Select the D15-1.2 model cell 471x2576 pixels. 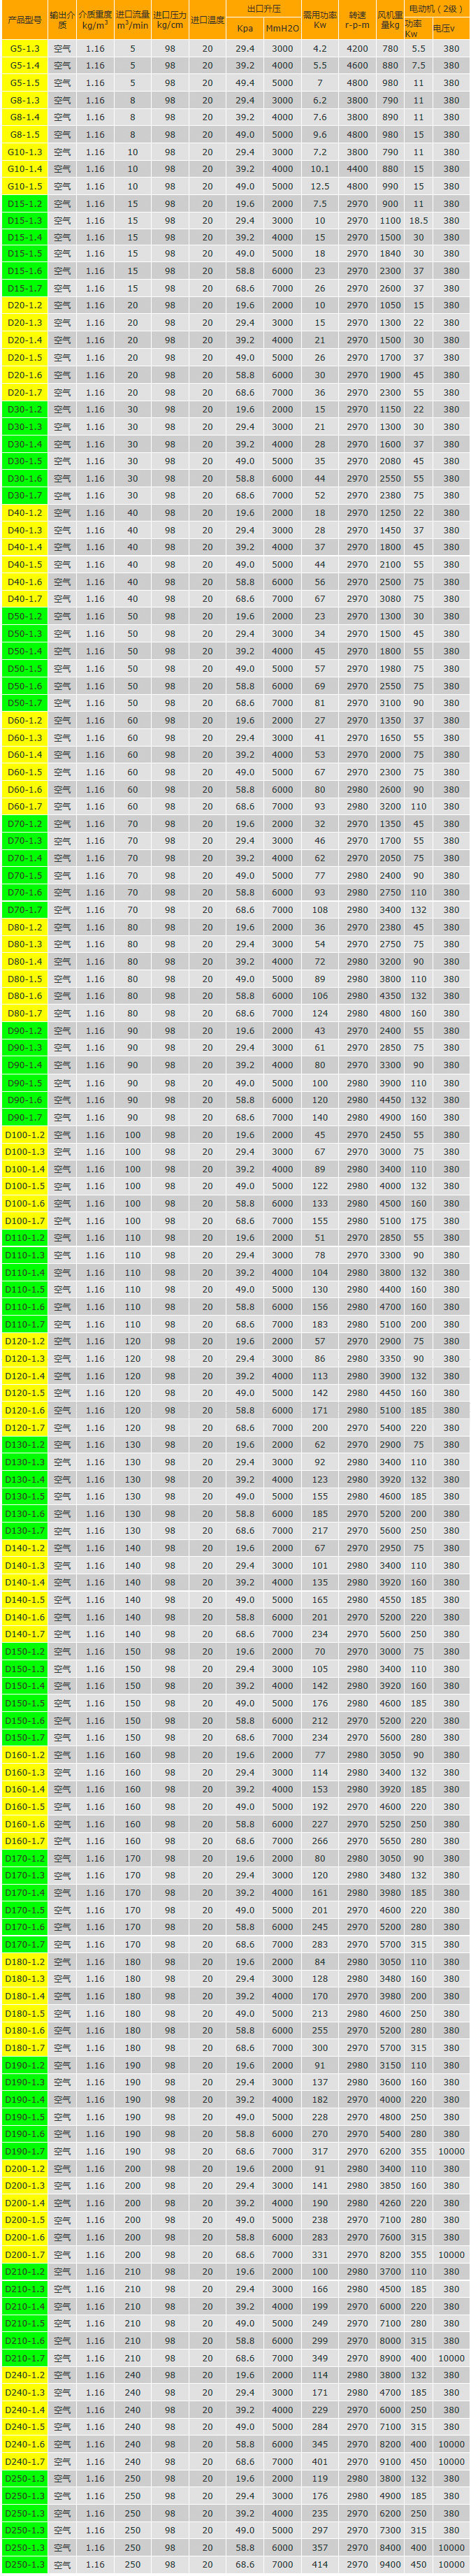(25, 204)
